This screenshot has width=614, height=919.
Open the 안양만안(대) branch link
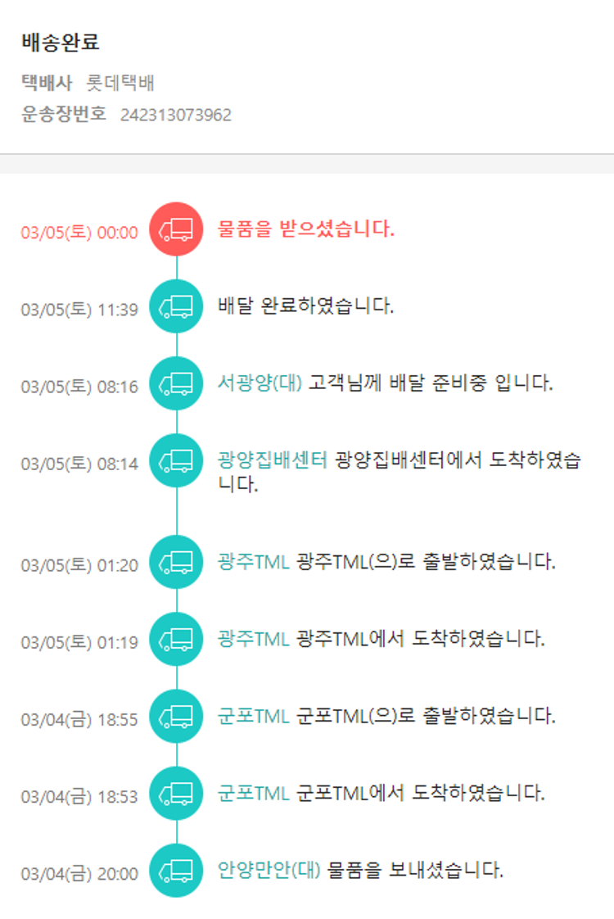click(269, 869)
